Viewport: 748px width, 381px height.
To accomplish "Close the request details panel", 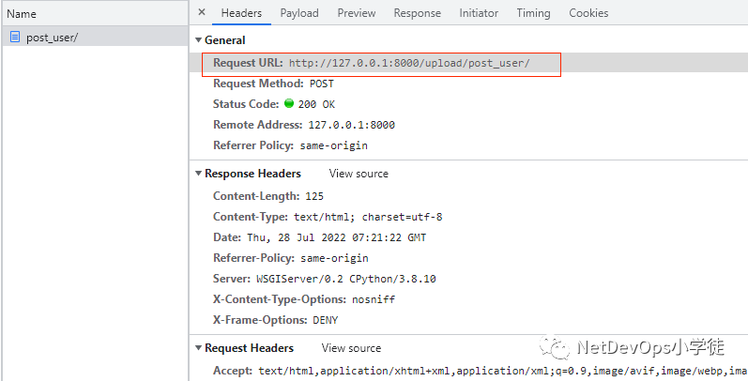I will (x=202, y=13).
